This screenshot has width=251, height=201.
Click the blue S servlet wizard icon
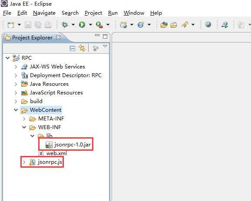pos(141,25)
